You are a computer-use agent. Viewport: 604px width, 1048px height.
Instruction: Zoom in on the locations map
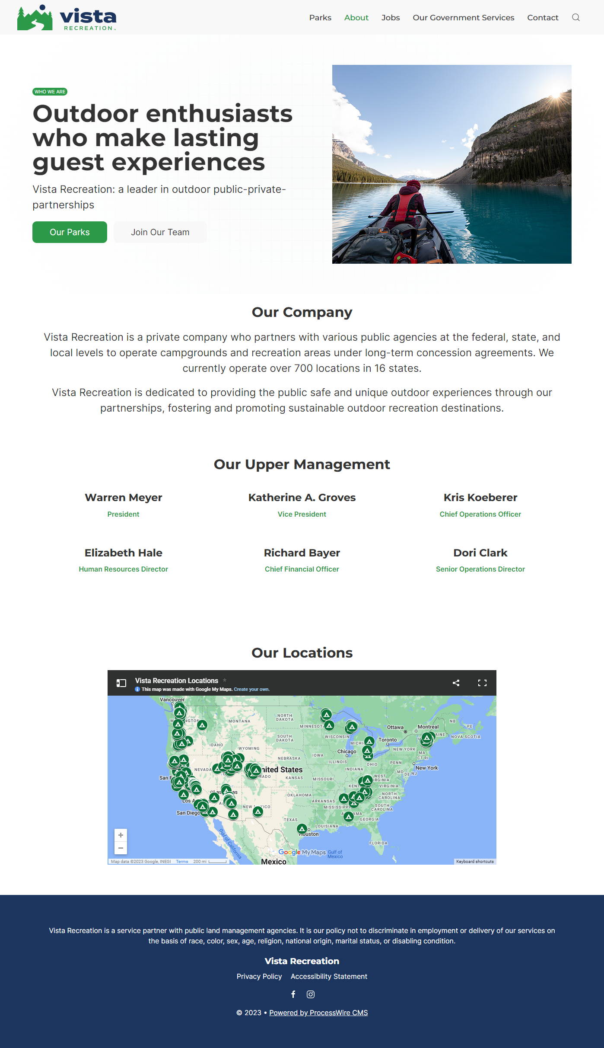tap(121, 835)
